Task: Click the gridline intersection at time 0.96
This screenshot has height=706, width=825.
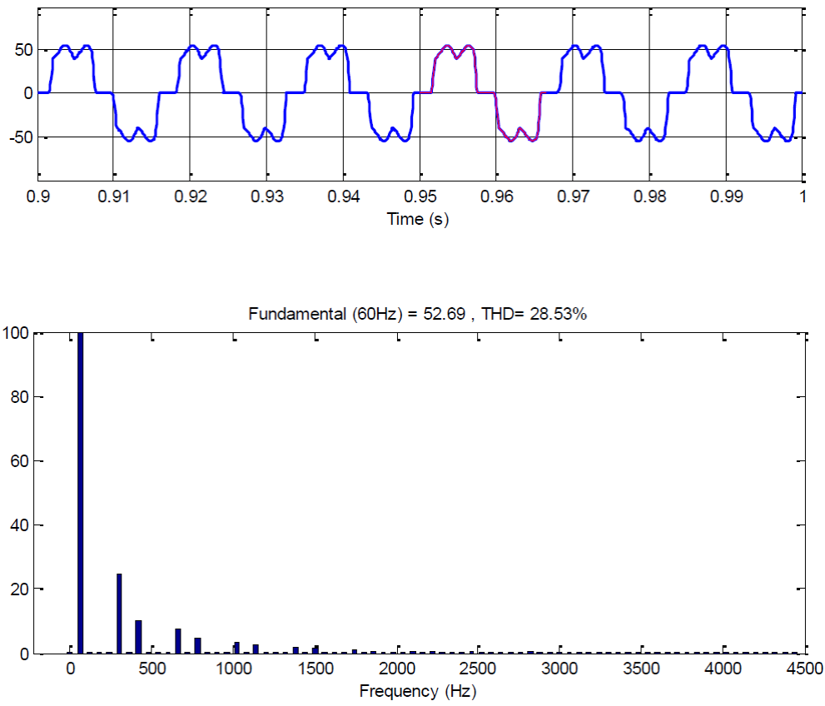Action: (495, 92)
